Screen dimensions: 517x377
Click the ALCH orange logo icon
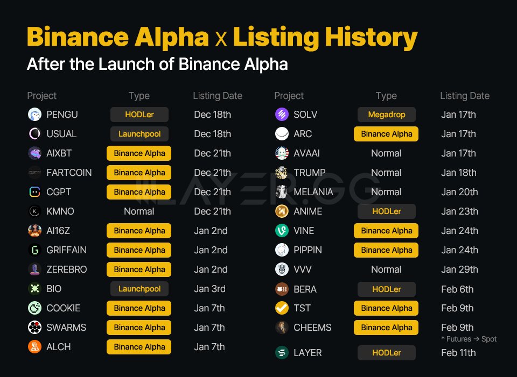point(34,347)
